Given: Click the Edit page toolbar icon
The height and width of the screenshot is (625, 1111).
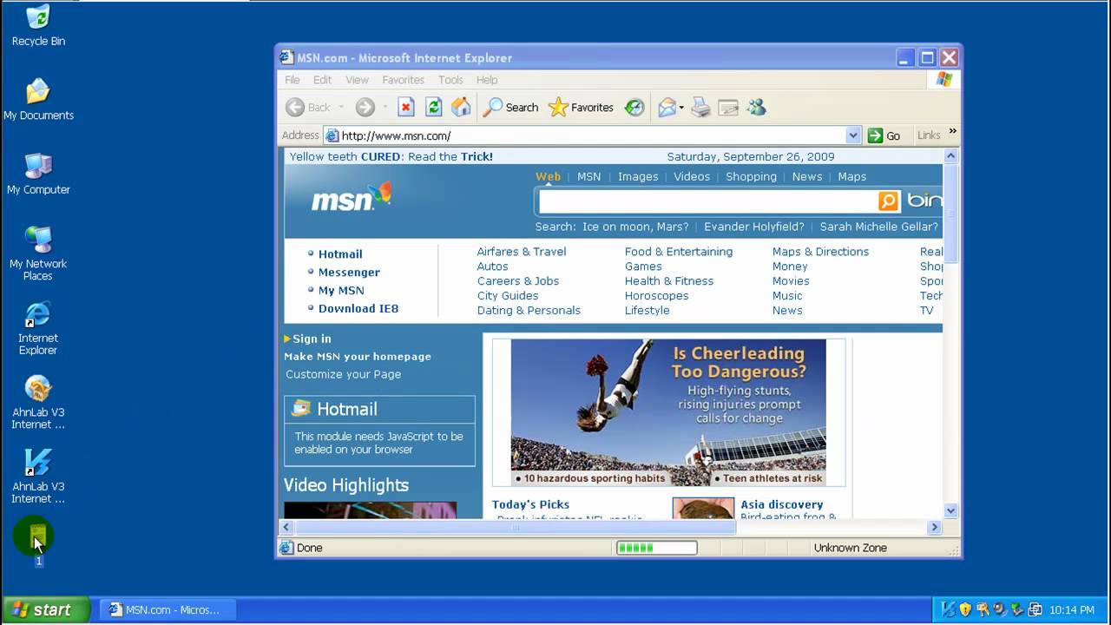Looking at the screenshot, I should click(x=728, y=108).
